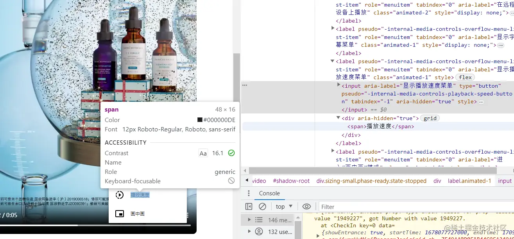Seek on the video progress bar
Screen dimensions: 514x239
tap(95, 225)
